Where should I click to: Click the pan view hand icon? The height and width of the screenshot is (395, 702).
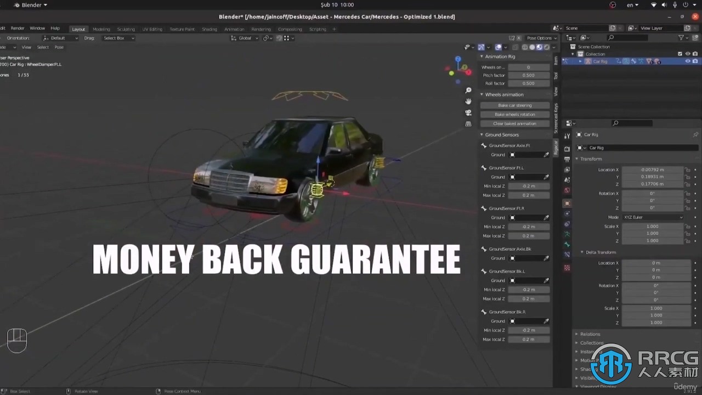pyautogui.click(x=468, y=101)
